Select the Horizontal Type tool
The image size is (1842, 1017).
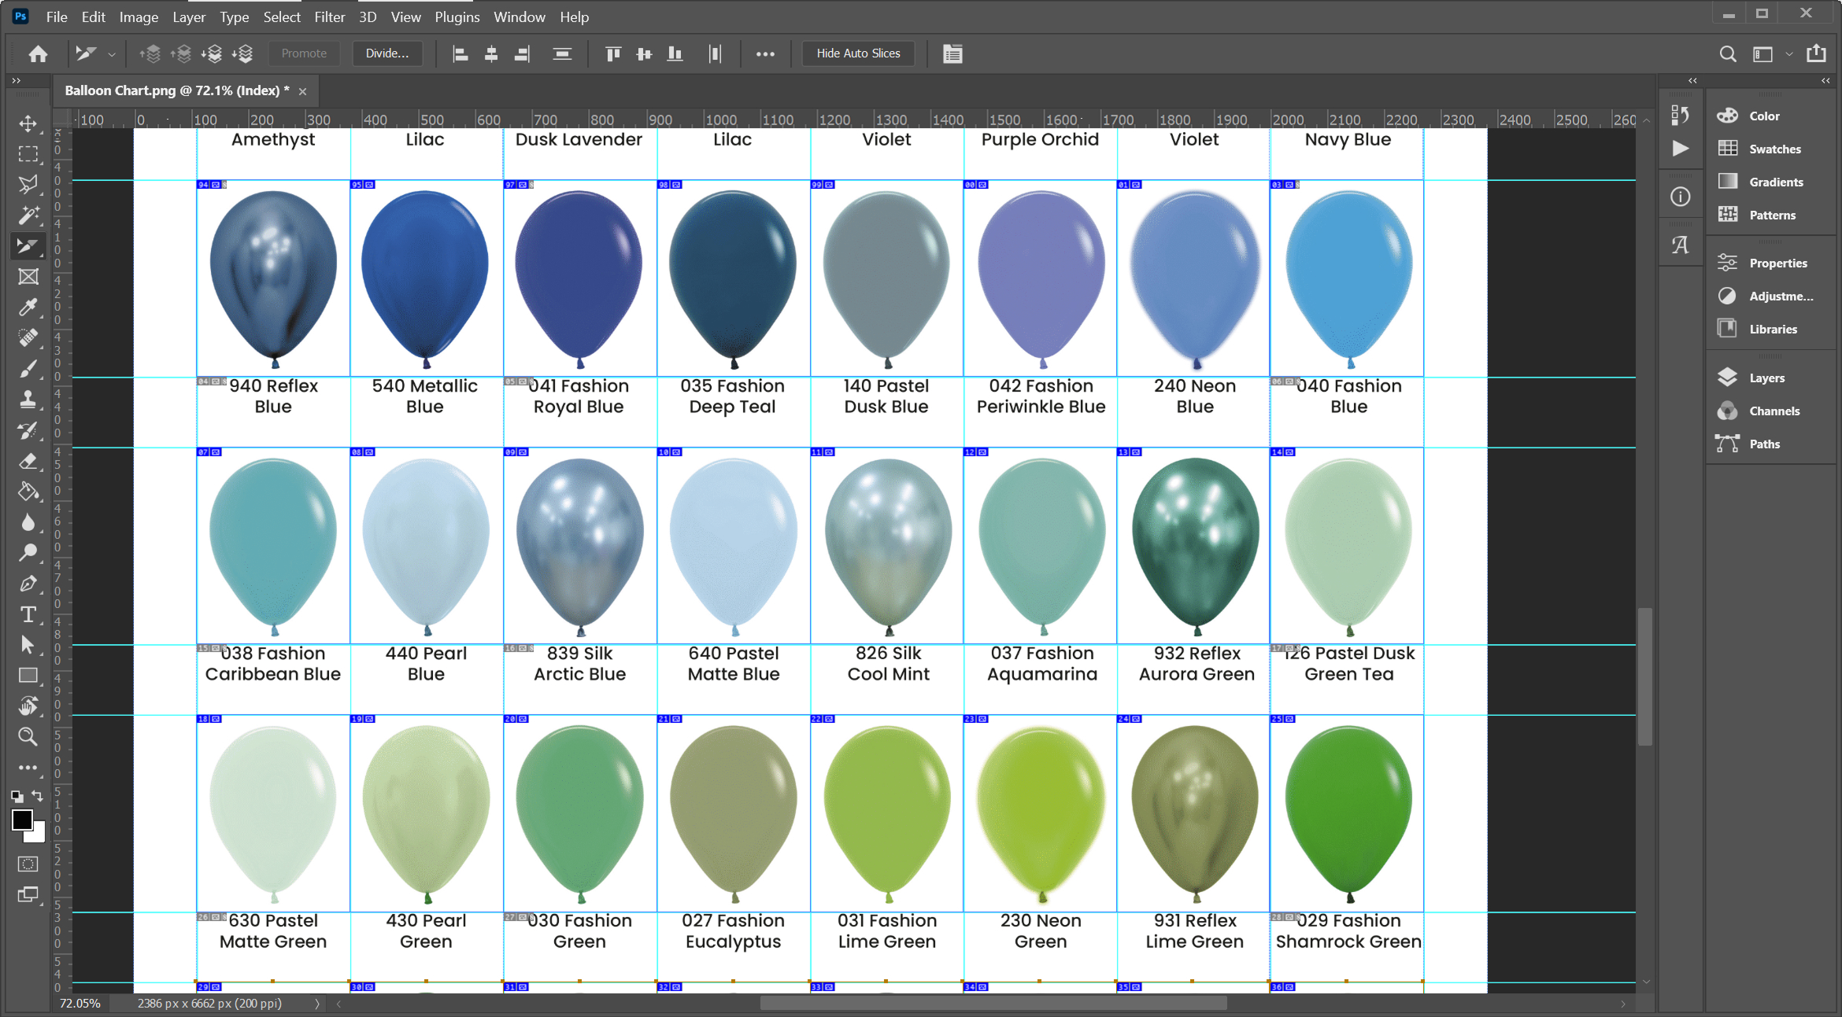coord(28,614)
